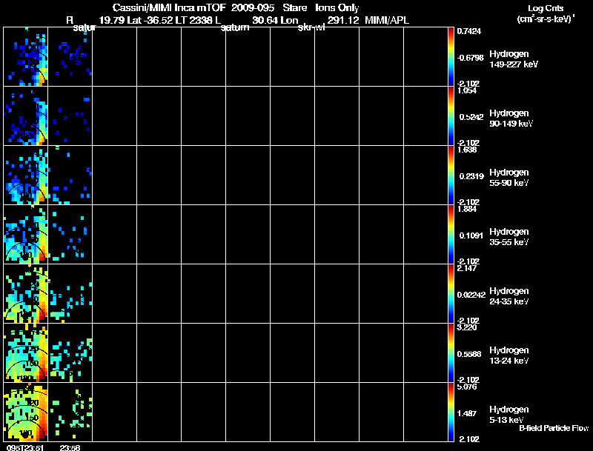593x451 pixels.
Task: Select the 13-24 keV panel at 23:58
Action: coord(70,353)
